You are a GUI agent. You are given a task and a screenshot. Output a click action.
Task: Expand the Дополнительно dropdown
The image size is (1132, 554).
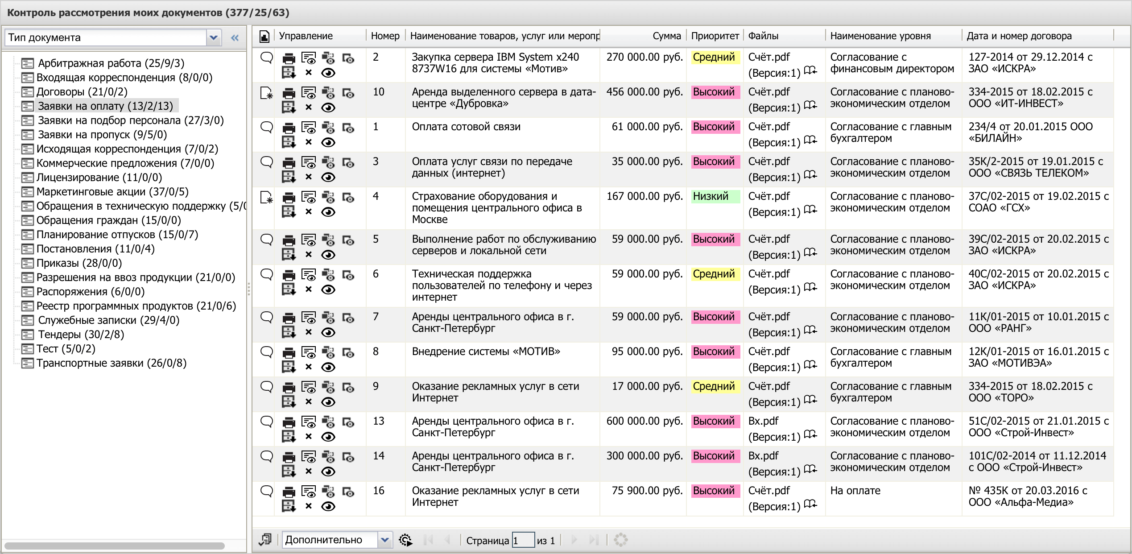(385, 540)
